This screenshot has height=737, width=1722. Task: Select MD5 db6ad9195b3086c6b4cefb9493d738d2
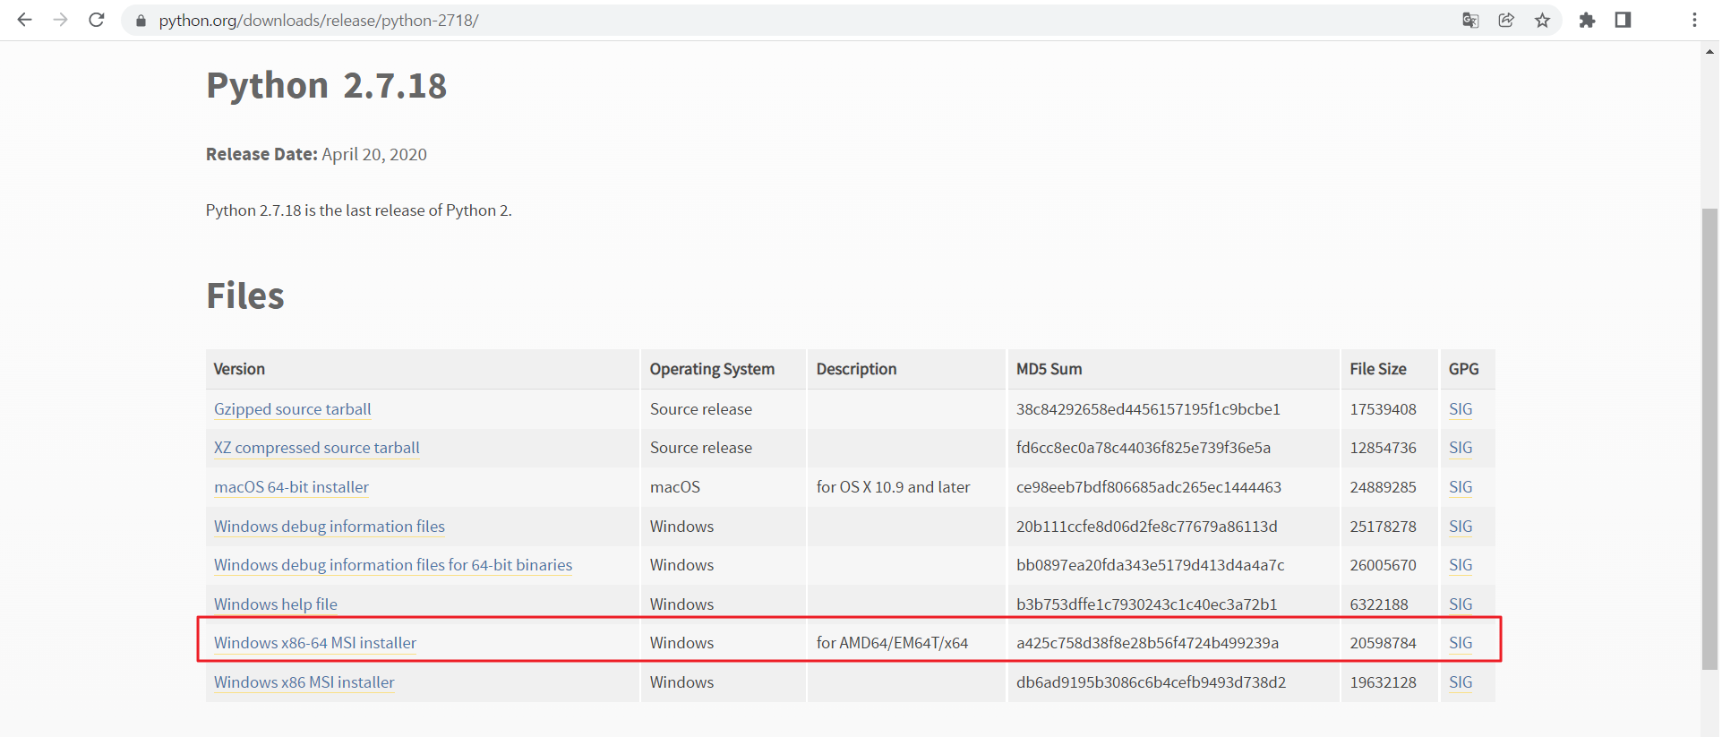coord(1151,682)
